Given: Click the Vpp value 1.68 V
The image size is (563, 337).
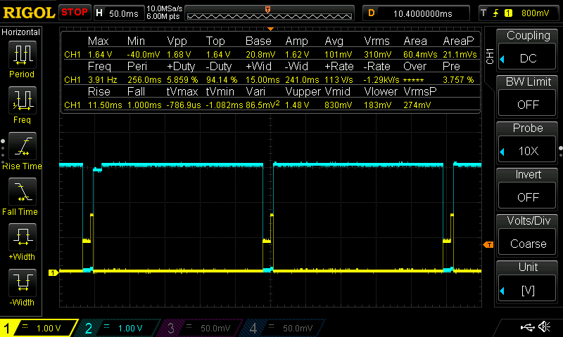Looking at the screenshot, I should tap(179, 55).
